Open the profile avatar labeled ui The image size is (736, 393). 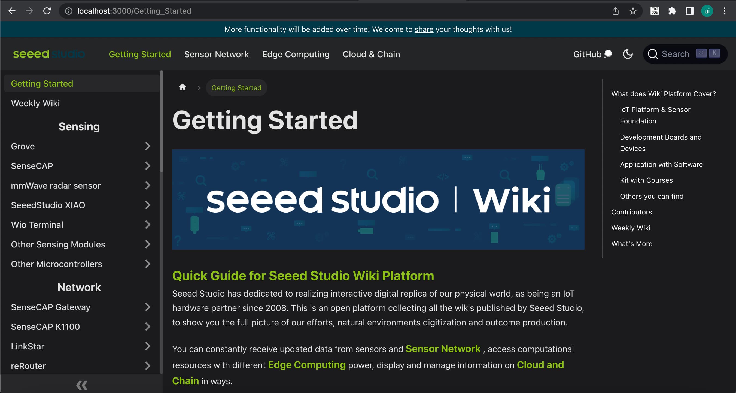click(x=707, y=11)
